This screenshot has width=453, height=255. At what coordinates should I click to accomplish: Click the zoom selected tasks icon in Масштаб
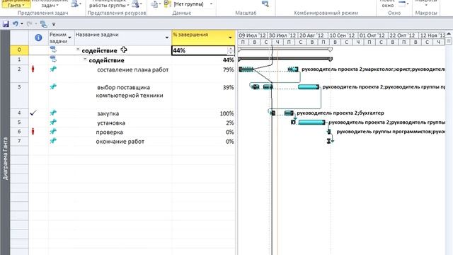(x=265, y=4)
